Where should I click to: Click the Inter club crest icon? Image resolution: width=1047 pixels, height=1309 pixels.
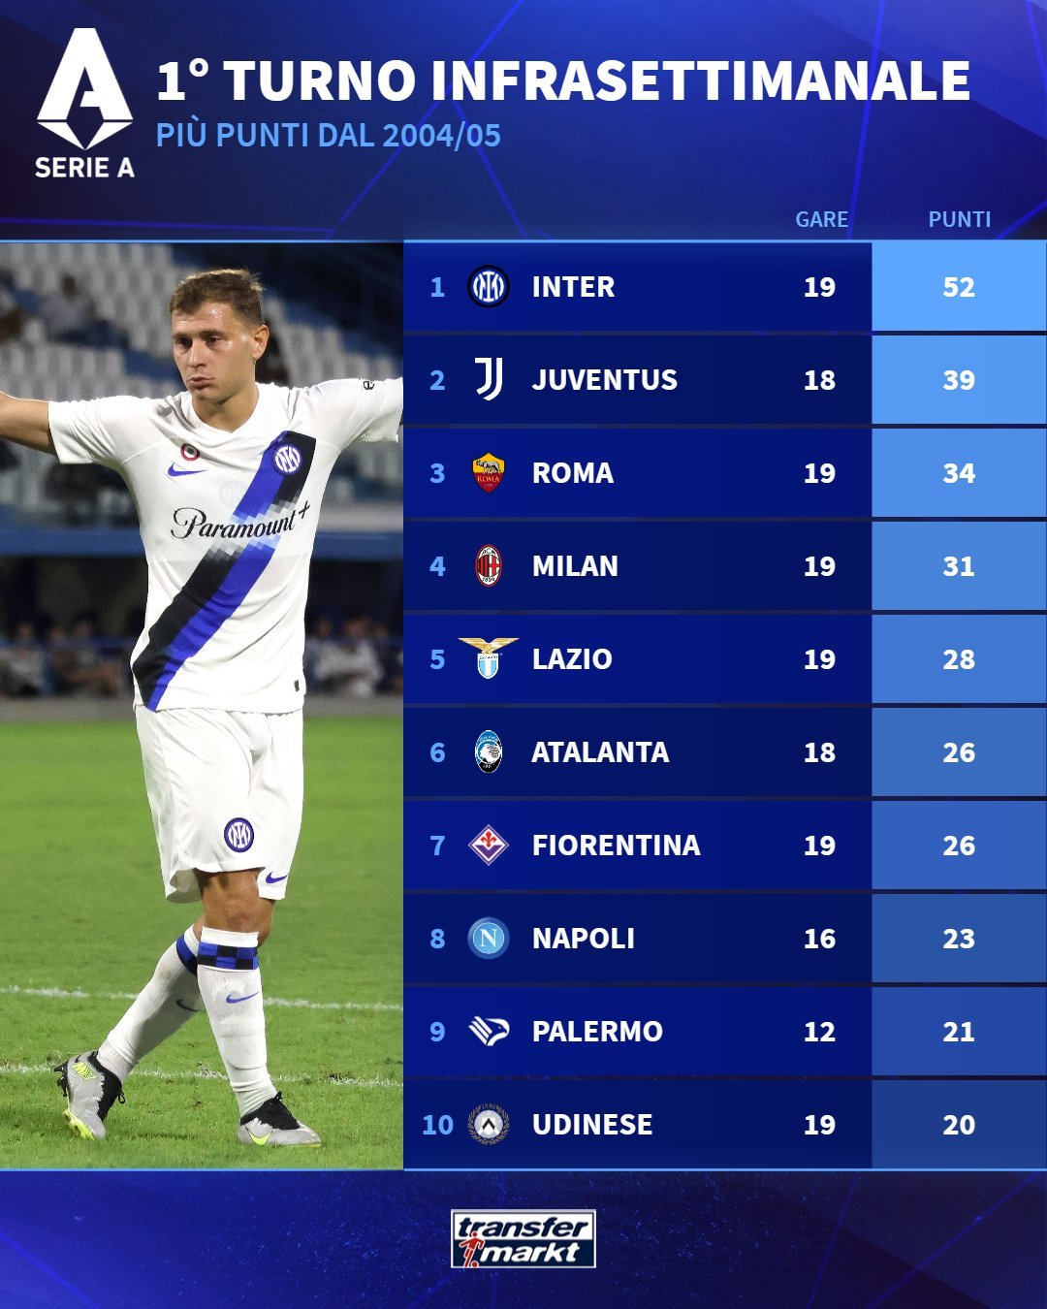pos(489,287)
